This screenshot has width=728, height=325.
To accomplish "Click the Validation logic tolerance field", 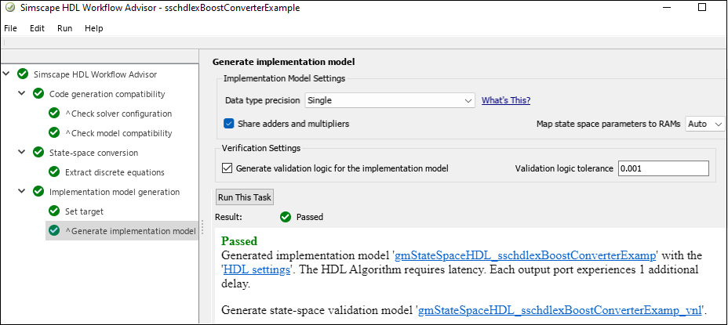I will (663, 168).
